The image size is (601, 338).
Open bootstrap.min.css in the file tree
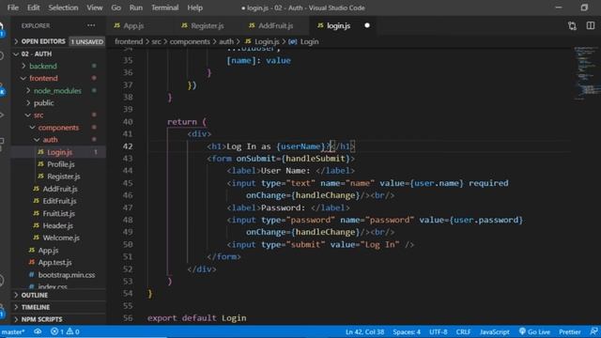click(x=67, y=275)
